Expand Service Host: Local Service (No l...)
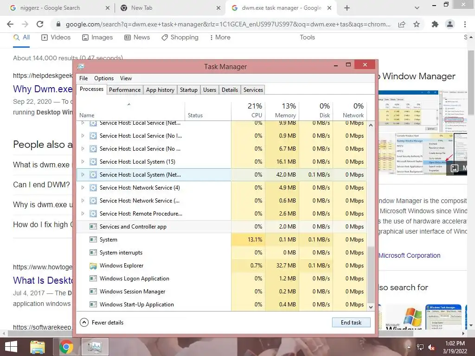The width and height of the screenshot is (475, 356). [x=83, y=136]
